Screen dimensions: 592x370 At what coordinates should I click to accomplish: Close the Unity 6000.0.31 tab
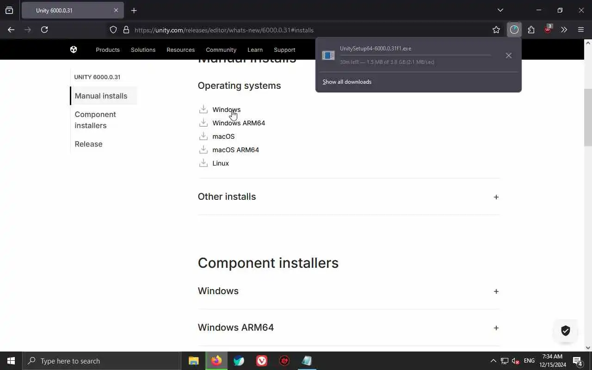pyautogui.click(x=116, y=10)
